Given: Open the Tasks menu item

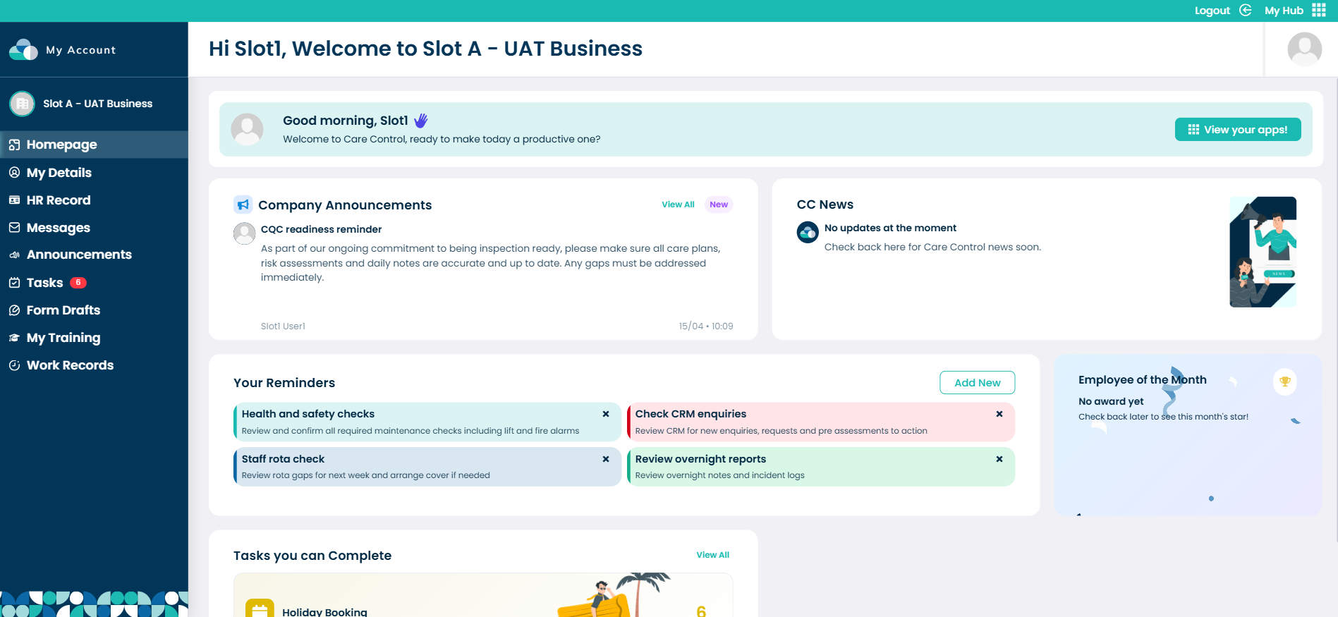Looking at the screenshot, I should click(x=45, y=283).
